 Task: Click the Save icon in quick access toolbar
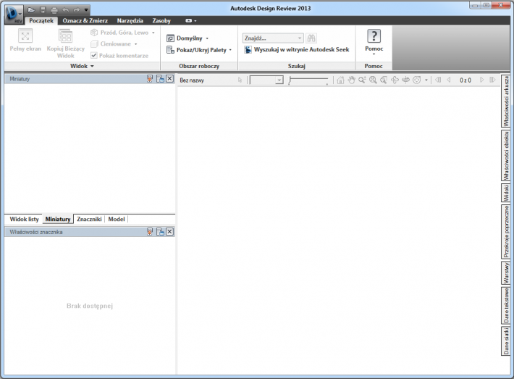pos(43,10)
